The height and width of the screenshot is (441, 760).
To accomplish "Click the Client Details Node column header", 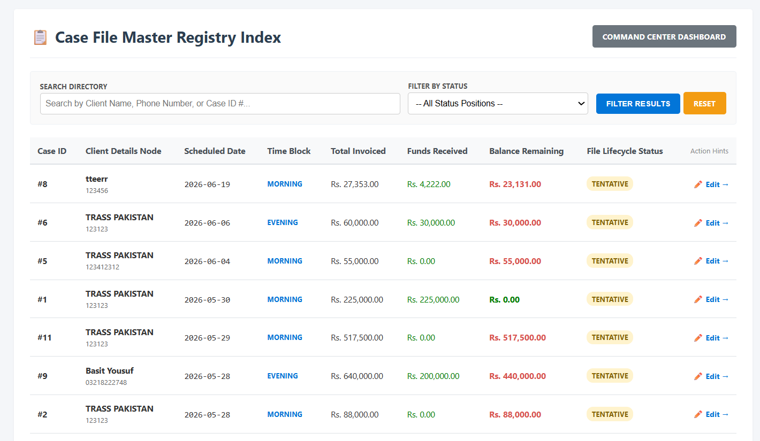I will tap(123, 151).
